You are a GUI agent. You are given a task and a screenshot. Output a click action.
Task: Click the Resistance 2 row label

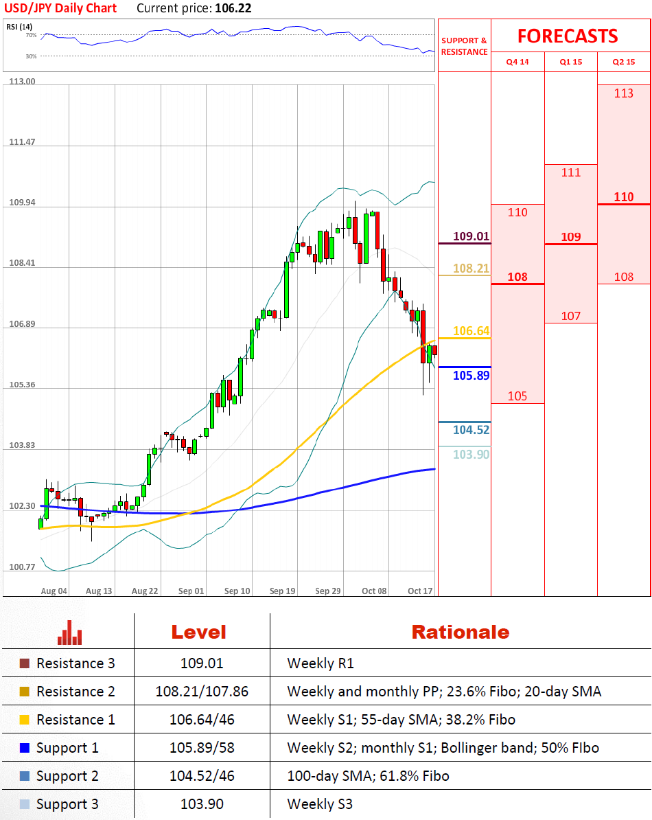pyautogui.click(x=75, y=692)
